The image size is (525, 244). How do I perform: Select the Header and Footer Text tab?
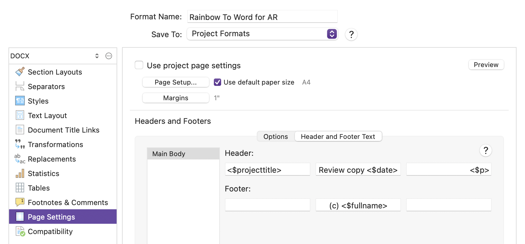(338, 136)
